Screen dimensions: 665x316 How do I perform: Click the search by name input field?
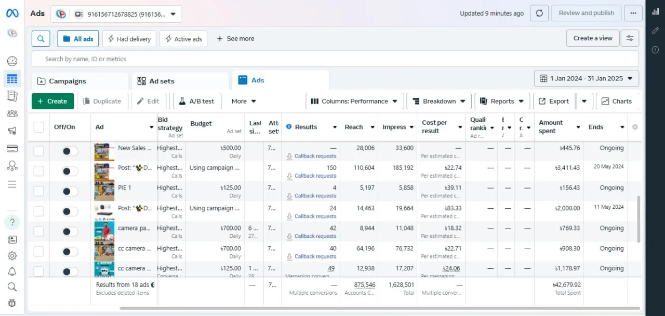pos(335,59)
